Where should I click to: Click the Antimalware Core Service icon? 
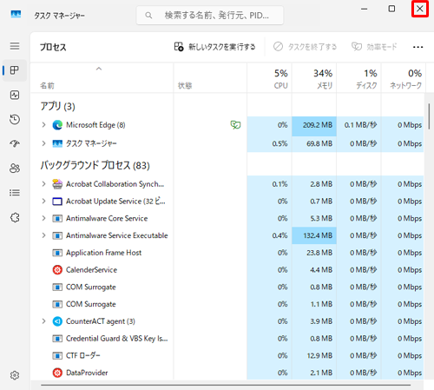57,218
